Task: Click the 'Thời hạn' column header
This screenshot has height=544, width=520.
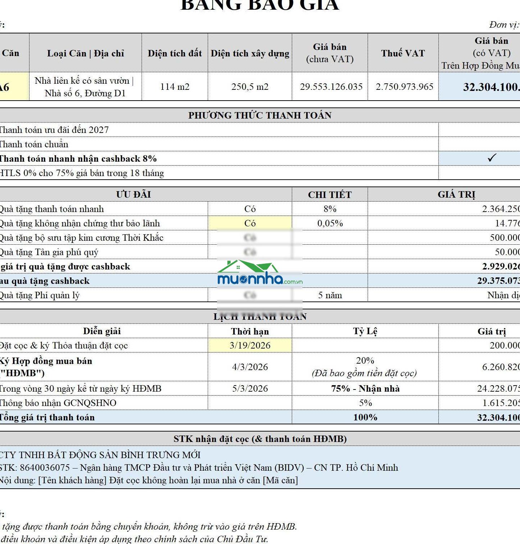Action: 250,331
